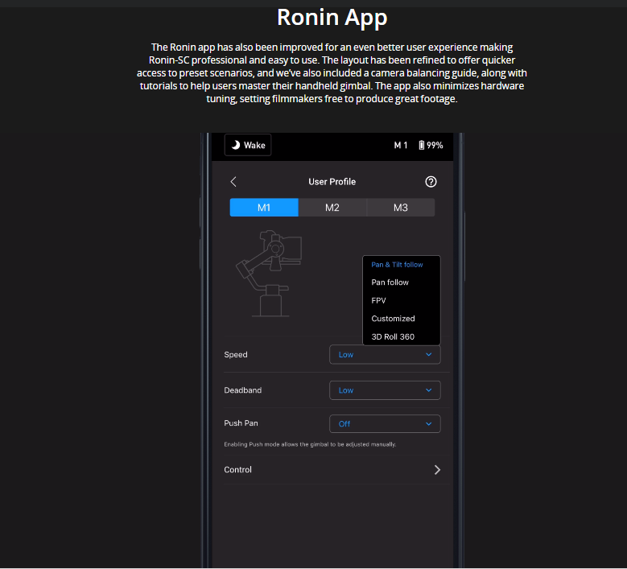Select the Customized follow mode

point(393,319)
